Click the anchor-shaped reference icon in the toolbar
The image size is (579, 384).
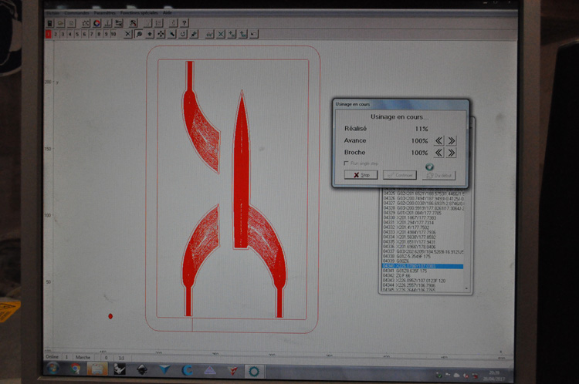tap(107, 23)
